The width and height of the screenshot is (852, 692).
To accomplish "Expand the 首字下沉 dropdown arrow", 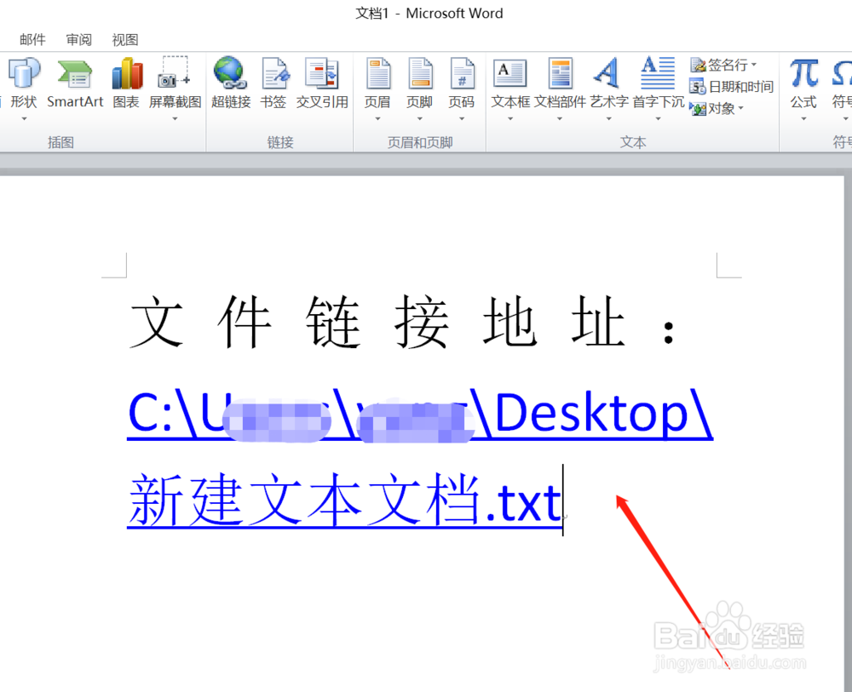I will pos(658,119).
